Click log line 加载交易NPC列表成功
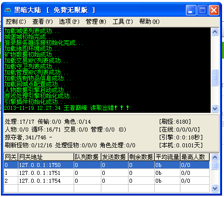Image resolution: width=224 pixels, height=197 pixels. [x=36, y=61]
